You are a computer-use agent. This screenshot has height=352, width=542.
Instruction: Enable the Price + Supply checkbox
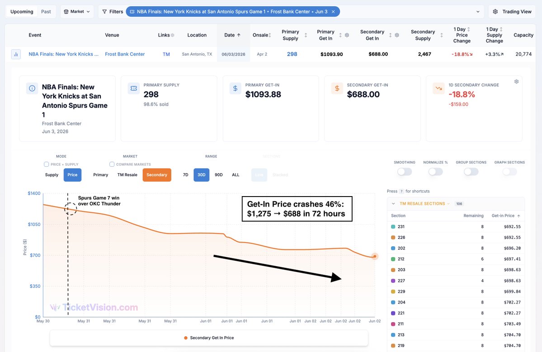tap(46, 164)
